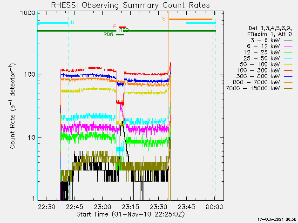298x223 pixels.
Task: Click the '10' y-axis label
Action: pyautogui.click(x=32, y=138)
